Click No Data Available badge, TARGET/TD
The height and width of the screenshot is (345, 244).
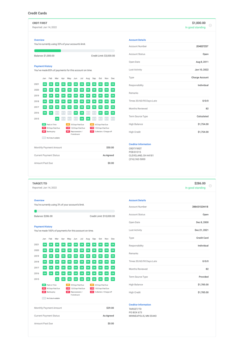(44, 298)
